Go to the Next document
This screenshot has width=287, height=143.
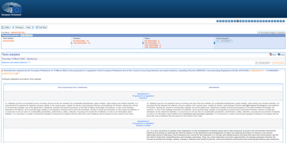pos(30,28)
